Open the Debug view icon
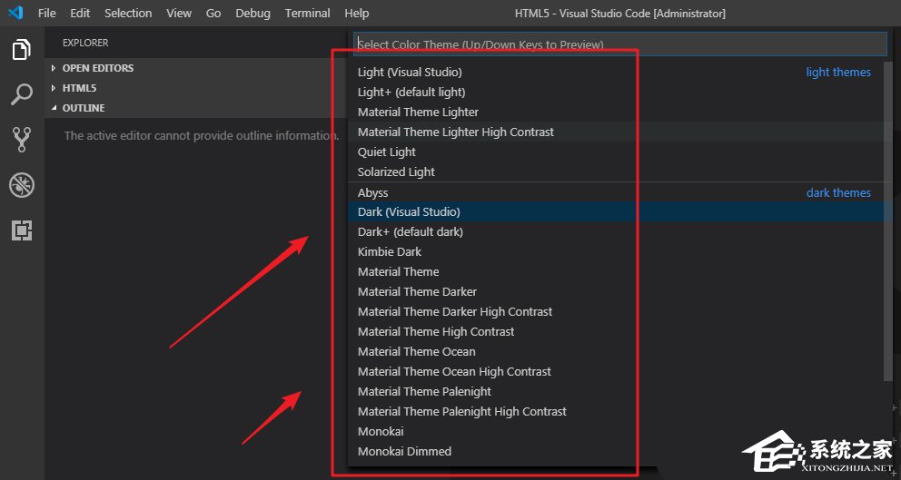 (22, 185)
